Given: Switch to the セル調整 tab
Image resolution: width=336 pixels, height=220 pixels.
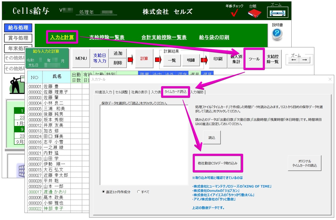Looking at the screenshot, I should pos(122,92).
